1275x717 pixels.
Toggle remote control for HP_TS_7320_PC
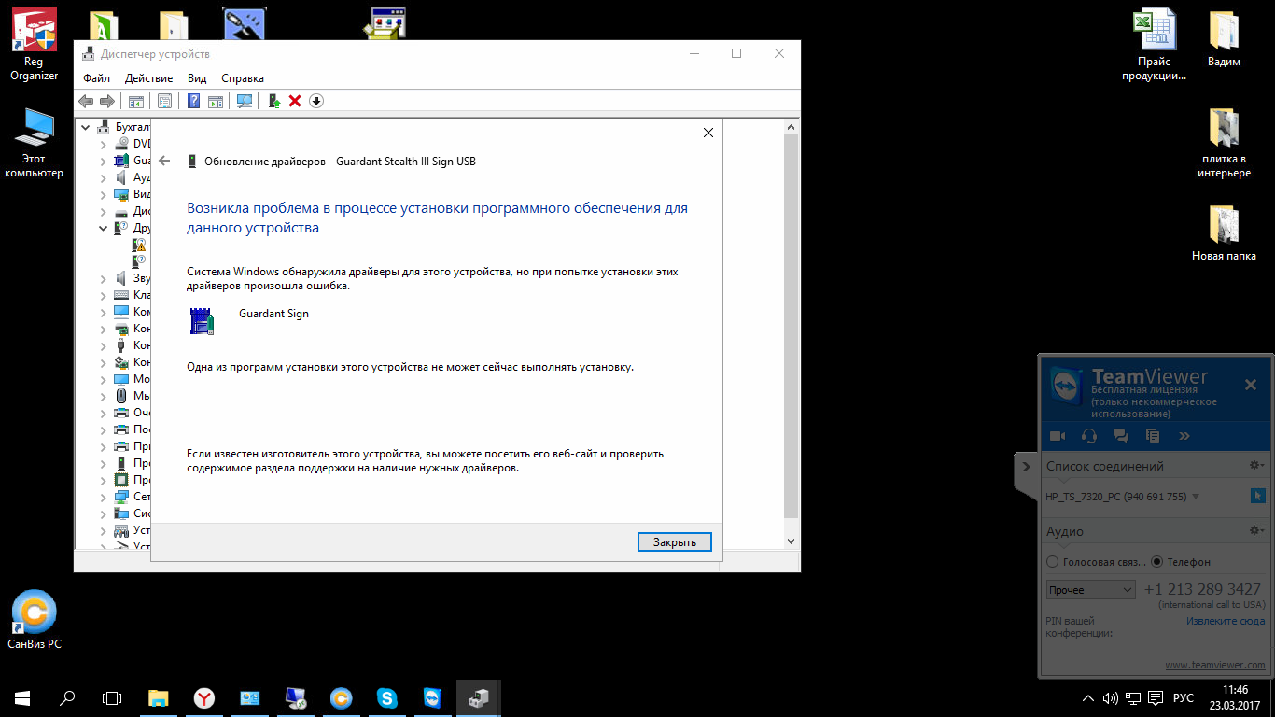1256,496
